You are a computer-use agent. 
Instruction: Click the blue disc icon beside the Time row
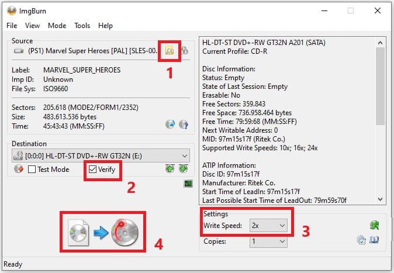pyautogui.click(x=170, y=125)
